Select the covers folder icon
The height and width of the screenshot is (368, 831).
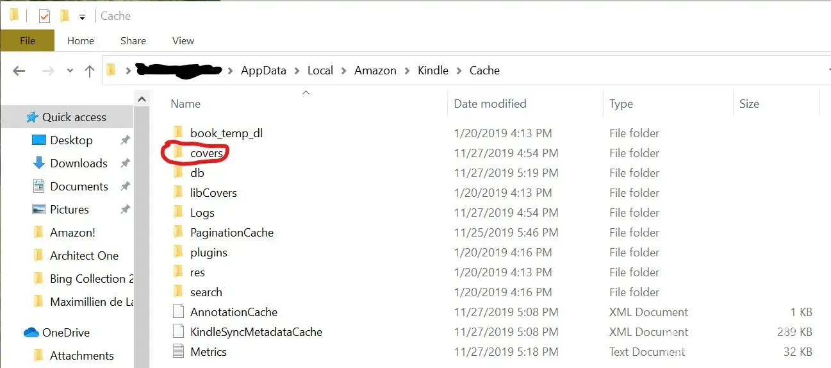click(x=179, y=153)
